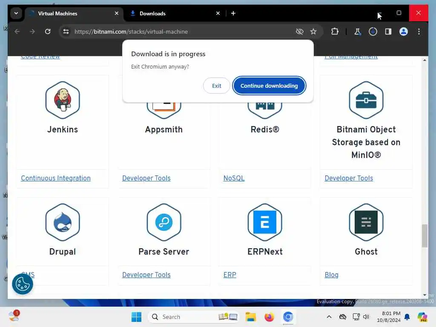Follow the Blog category link
436x327 pixels.
coord(331,275)
